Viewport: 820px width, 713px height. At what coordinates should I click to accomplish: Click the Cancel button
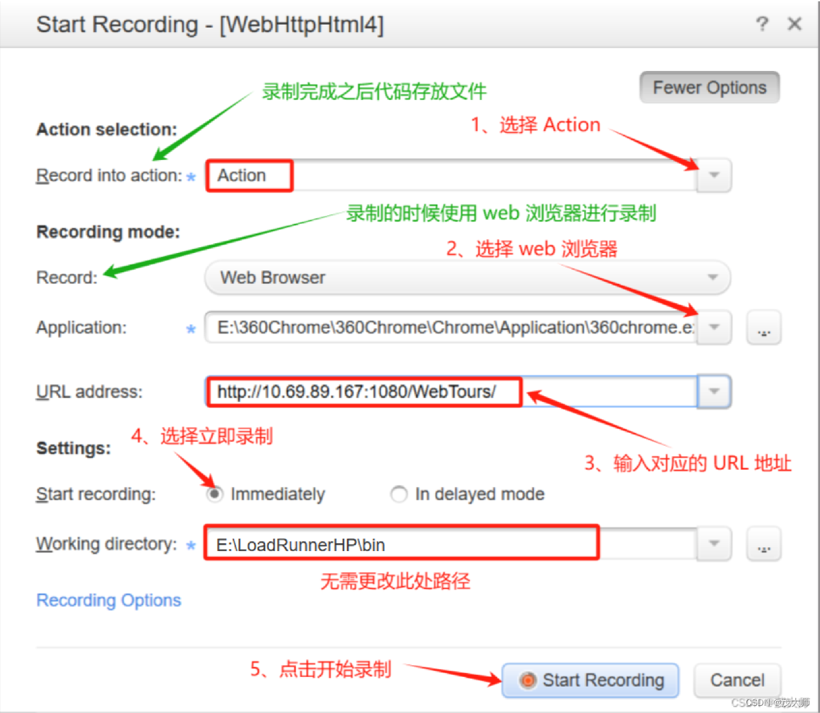(x=737, y=680)
